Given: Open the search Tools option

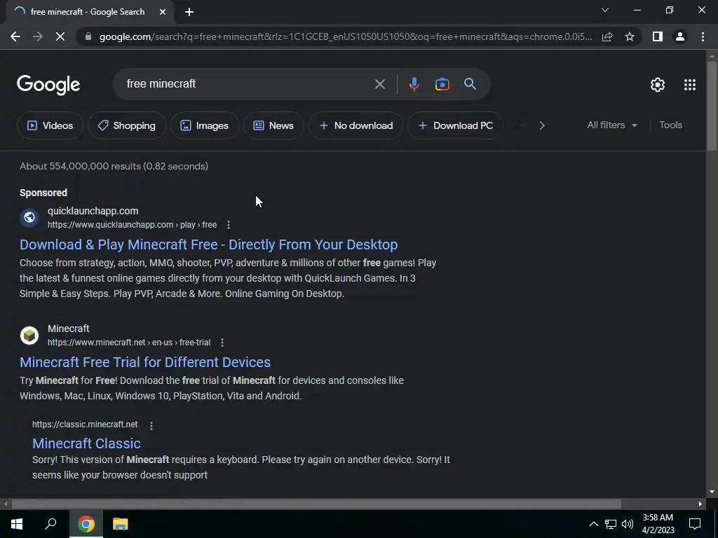Looking at the screenshot, I should point(670,125).
